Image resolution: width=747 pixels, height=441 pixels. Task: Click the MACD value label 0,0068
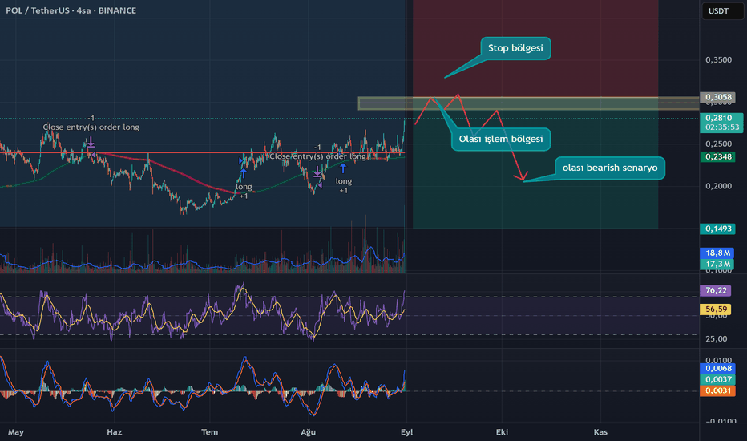(718, 369)
